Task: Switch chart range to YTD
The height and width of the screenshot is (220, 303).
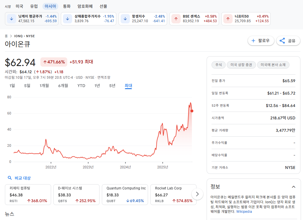Action: (81, 86)
